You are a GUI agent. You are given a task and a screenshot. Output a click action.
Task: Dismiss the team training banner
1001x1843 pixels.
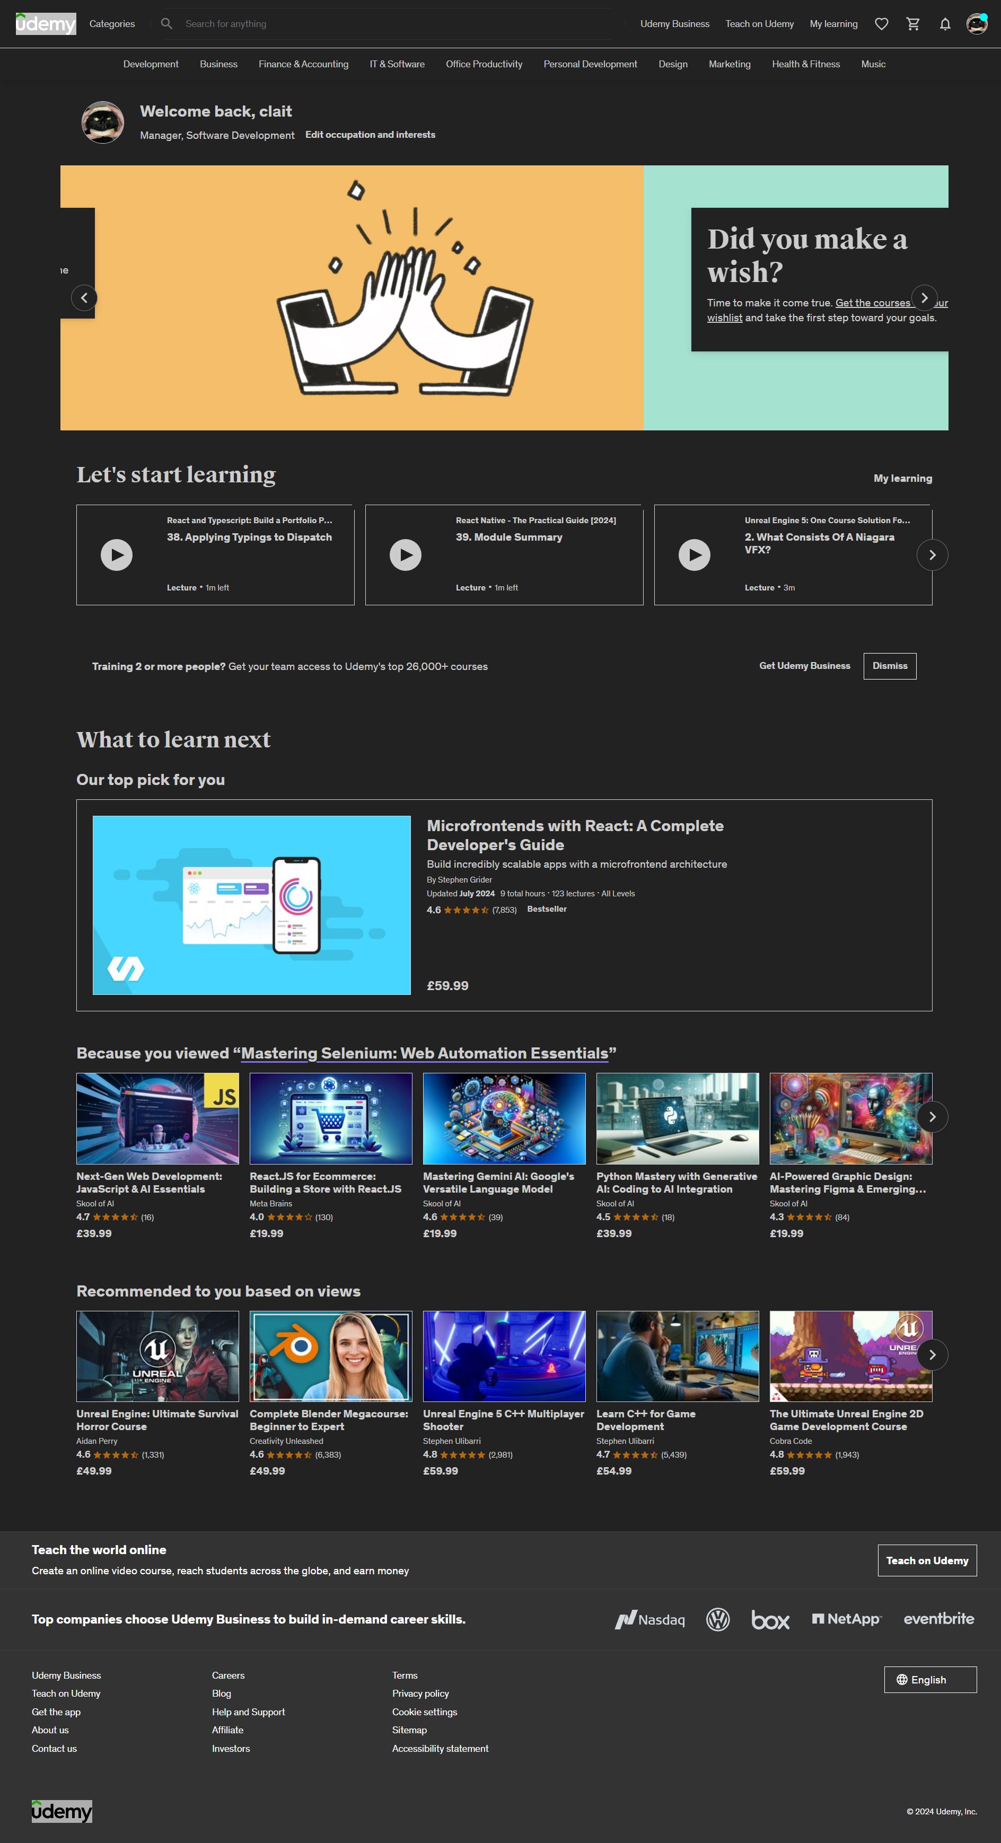pyautogui.click(x=890, y=665)
